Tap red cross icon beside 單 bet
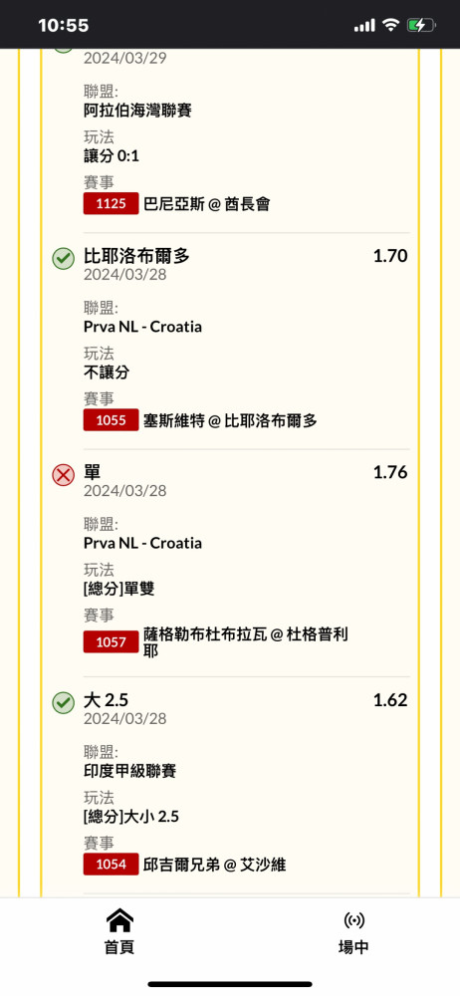Image resolution: width=460 pixels, height=996 pixels. (x=63, y=474)
